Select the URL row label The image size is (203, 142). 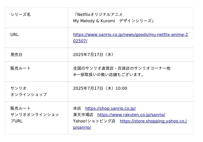[x=14, y=35]
